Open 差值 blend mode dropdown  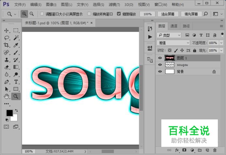(173, 43)
